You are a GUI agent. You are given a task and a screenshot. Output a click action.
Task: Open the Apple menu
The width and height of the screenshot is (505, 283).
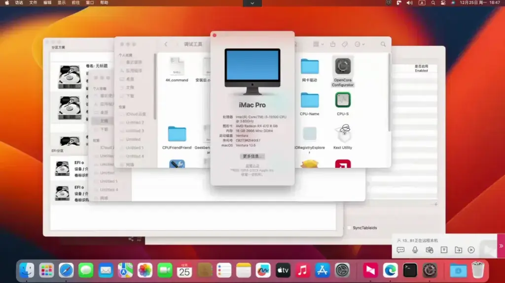(7, 2)
